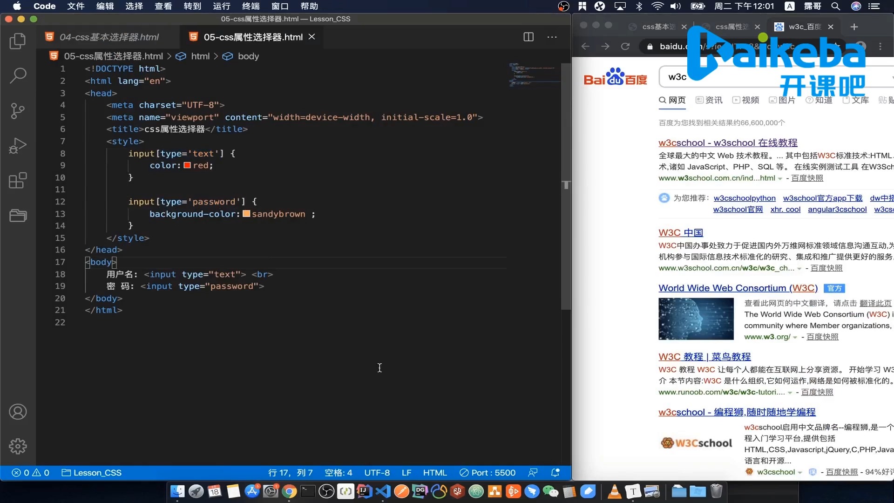Open the w3cschoolpython recommended link

[745, 198]
